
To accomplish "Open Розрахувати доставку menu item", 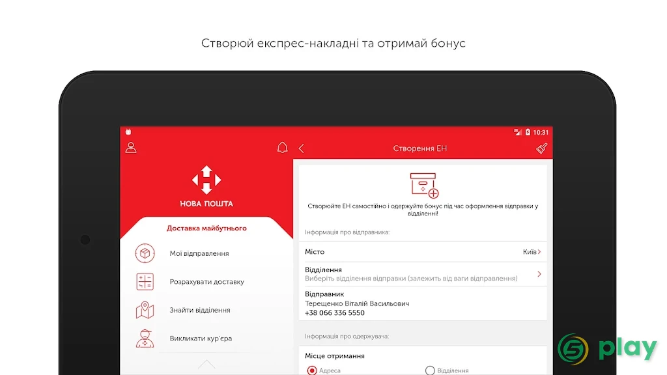I will (206, 281).
